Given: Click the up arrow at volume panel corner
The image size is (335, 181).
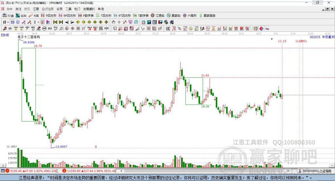Looking at the screenshot, I should point(3,165).
